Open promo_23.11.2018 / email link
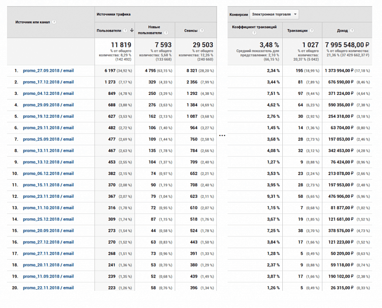Image resolution: width=382 pixels, height=308 pixels. point(48,196)
